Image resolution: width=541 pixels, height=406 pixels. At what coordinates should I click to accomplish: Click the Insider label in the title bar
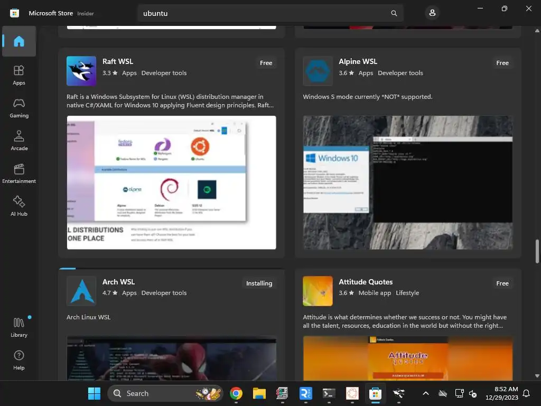[x=85, y=13]
